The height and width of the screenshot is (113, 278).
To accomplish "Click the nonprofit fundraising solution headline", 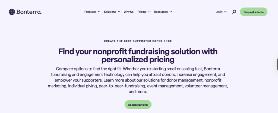I will (x=138, y=55).
